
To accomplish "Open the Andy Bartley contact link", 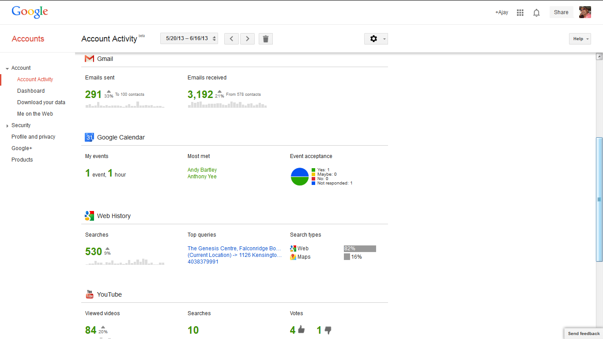I will click(202, 170).
